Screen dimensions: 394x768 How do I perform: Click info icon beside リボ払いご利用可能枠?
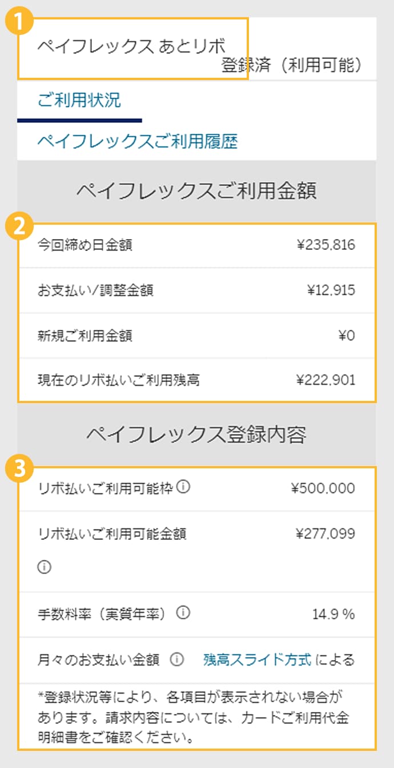click(184, 488)
